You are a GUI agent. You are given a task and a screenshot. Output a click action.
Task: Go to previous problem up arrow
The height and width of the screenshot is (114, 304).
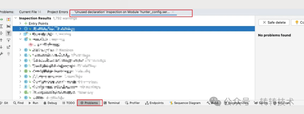click(x=1, y=40)
